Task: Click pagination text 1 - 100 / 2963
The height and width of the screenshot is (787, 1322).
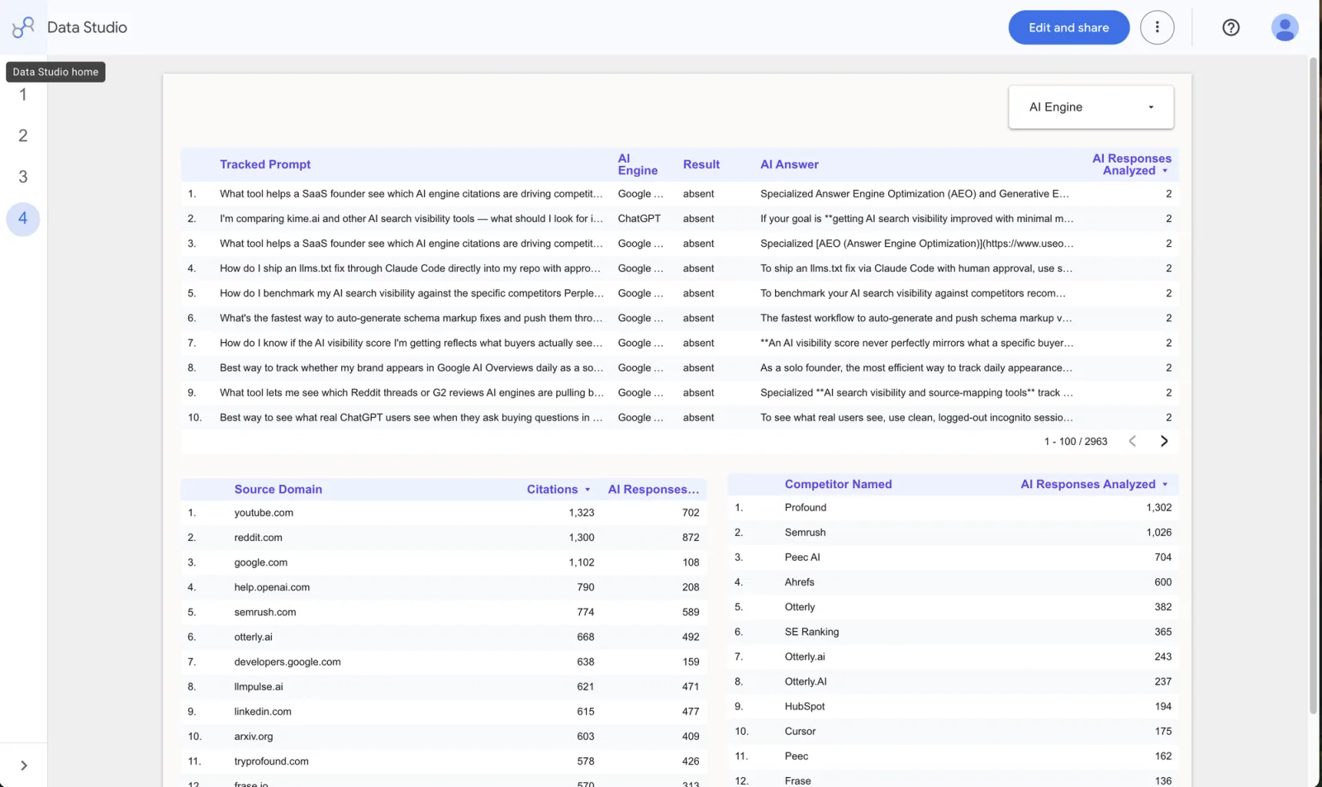Action: tap(1075, 442)
